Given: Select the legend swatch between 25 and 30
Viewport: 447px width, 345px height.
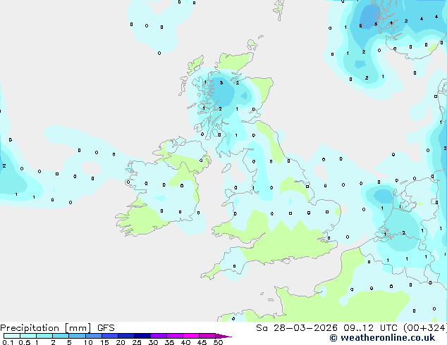Looking at the screenshot, I should [x=142, y=336].
